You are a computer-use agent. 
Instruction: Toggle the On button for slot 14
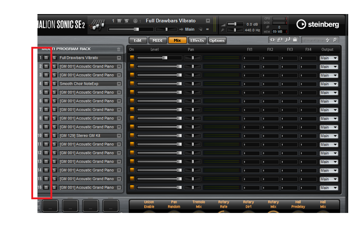132,170
